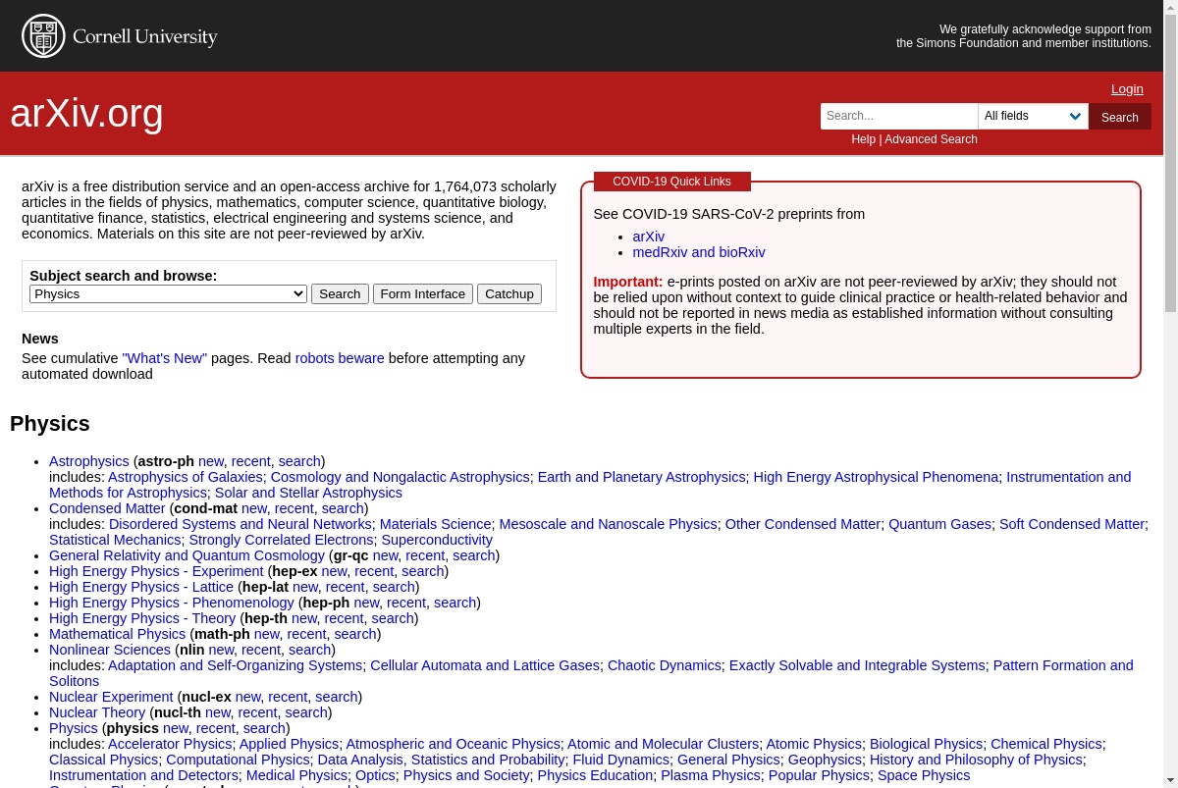Open the robots beware link
Screen dimensions: 1178x788
coord(340,358)
